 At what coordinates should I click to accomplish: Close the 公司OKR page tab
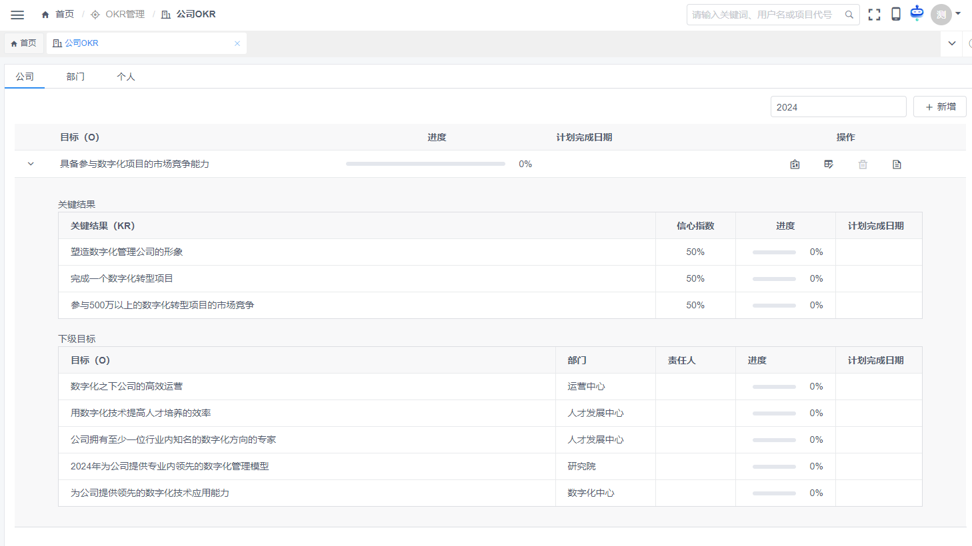[x=237, y=43]
